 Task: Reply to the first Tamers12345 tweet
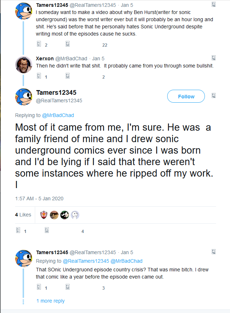coord(39,45)
